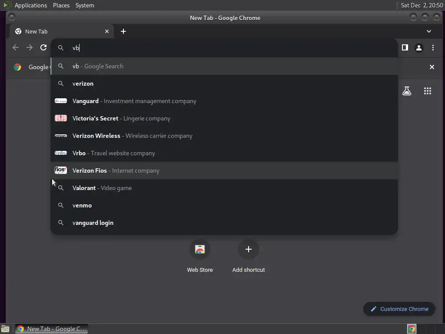Pick the Victoria's Secret suggestion
This screenshot has width=445, height=334.
click(x=224, y=118)
